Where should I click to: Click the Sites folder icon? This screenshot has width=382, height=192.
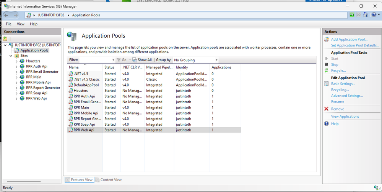point(16,56)
